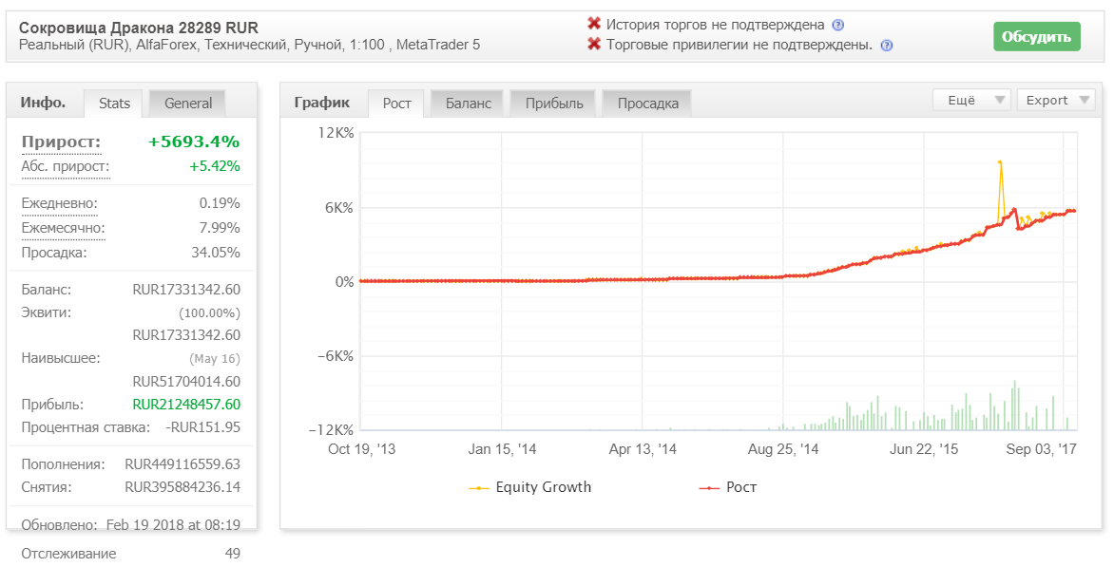Image resolution: width=1114 pixels, height=567 pixels.
Task: Click the +5693.4% growth value
Action: tap(194, 142)
